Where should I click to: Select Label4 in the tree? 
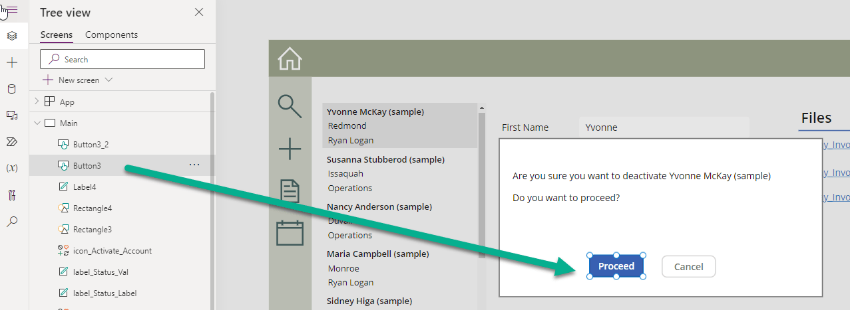85,187
